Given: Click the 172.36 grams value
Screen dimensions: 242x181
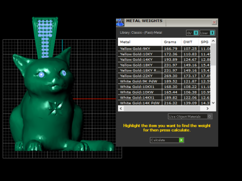Looking at the screenshot, I should click(x=170, y=54).
